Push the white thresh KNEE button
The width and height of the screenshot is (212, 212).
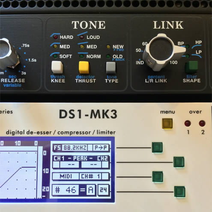point(57,67)
